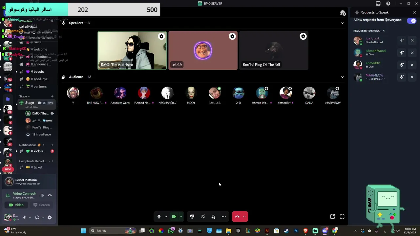Open User Settings gear
The height and width of the screenshot is (236, 420).
[x=50, y=217]
